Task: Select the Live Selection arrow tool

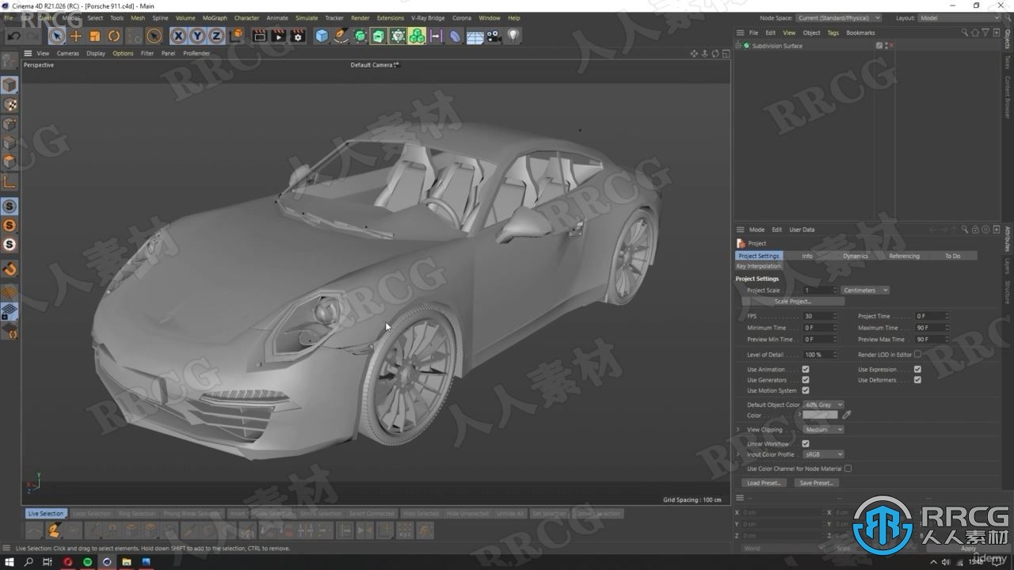Action: (56, 36)
